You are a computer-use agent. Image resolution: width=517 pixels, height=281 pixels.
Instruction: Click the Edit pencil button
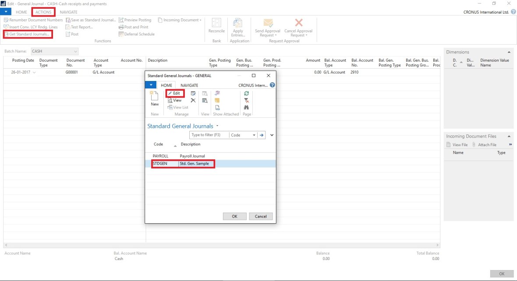pos(174,93)
